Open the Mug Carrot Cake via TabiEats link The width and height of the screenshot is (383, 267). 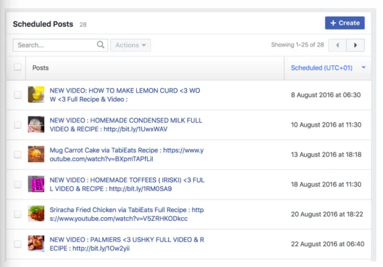tap(126, 155)
